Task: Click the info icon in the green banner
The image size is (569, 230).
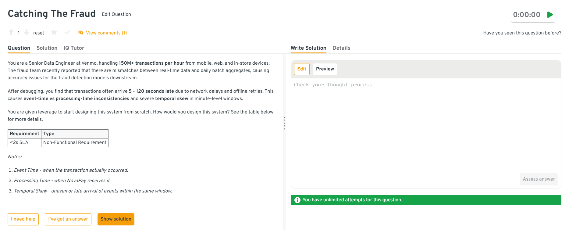Action: point(297,200)
